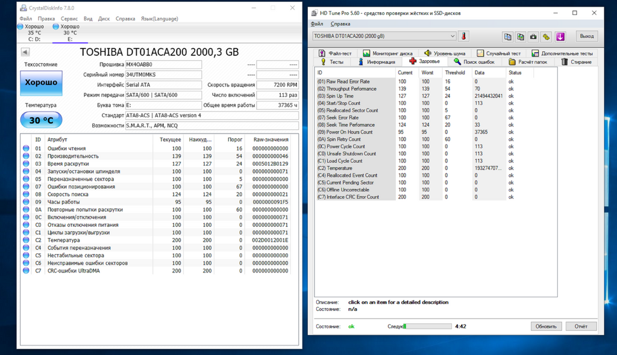Switch to the Уровень шума tab
This screenshot has height=355, width=617.
pos(445,53)
